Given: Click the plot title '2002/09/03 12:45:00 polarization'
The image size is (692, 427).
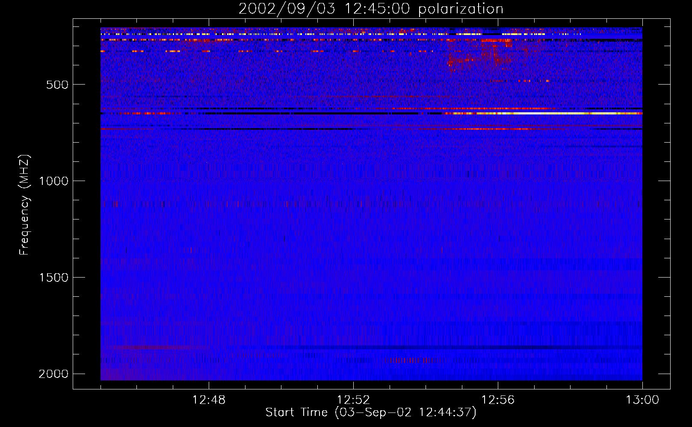Looking at the screenshot, I should tap(371, 9).
